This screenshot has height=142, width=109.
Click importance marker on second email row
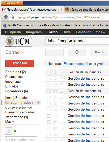coord(62,79)
